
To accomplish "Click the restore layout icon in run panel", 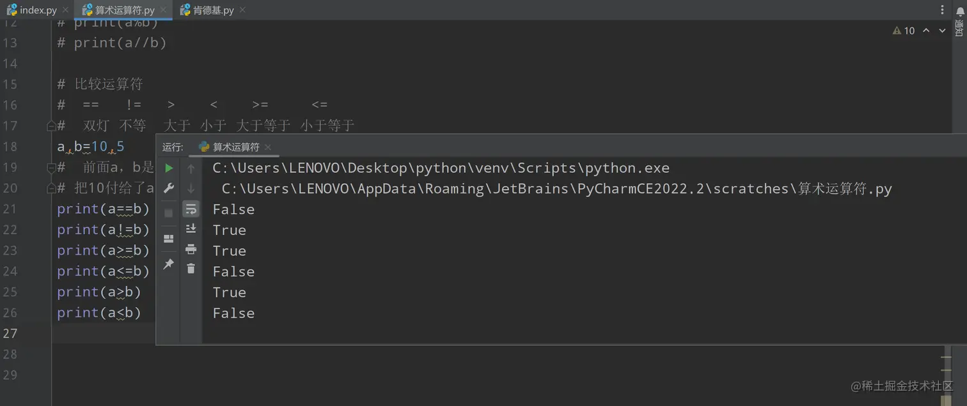I will [169, 239].
